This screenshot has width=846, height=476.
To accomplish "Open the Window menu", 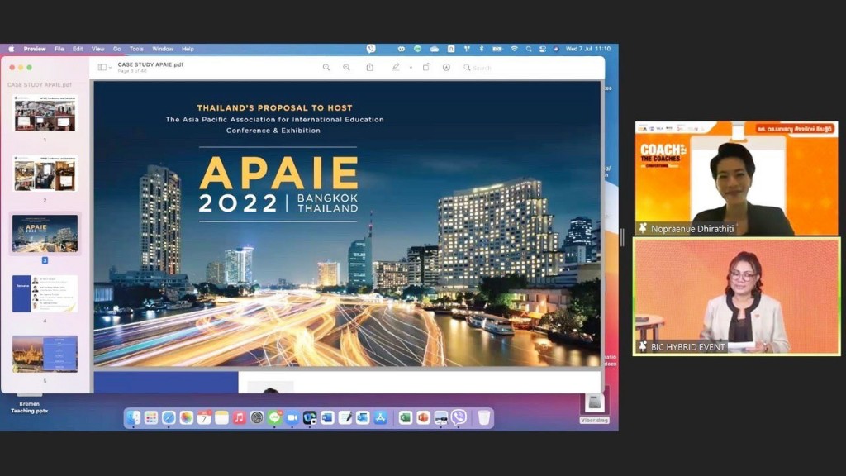I will coord(163,49).
